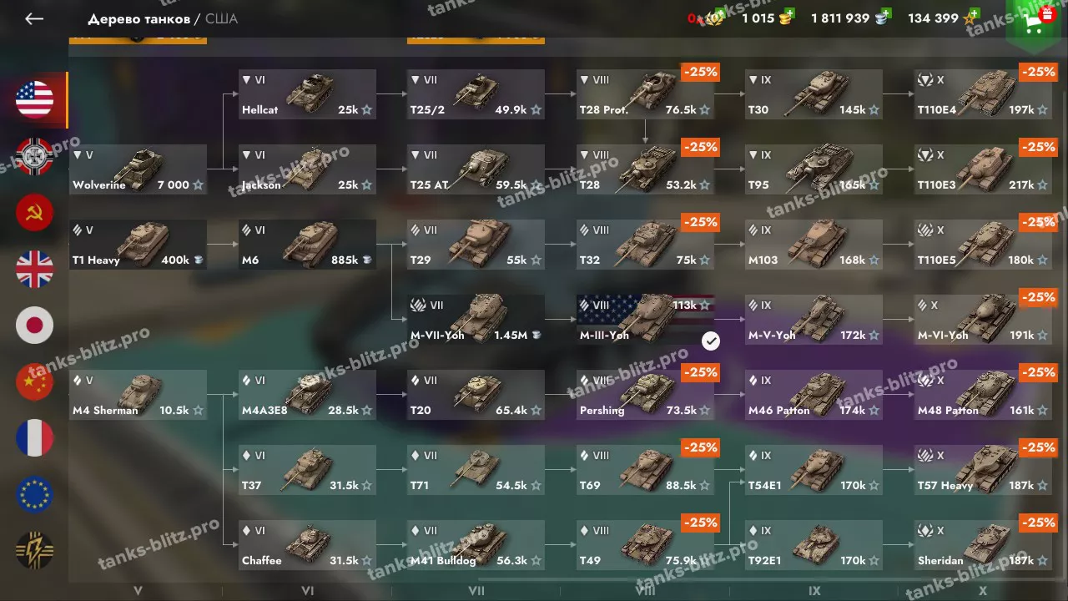Open the T57 Heavy tank card
1068x601 pixels.
click(984, 469)
